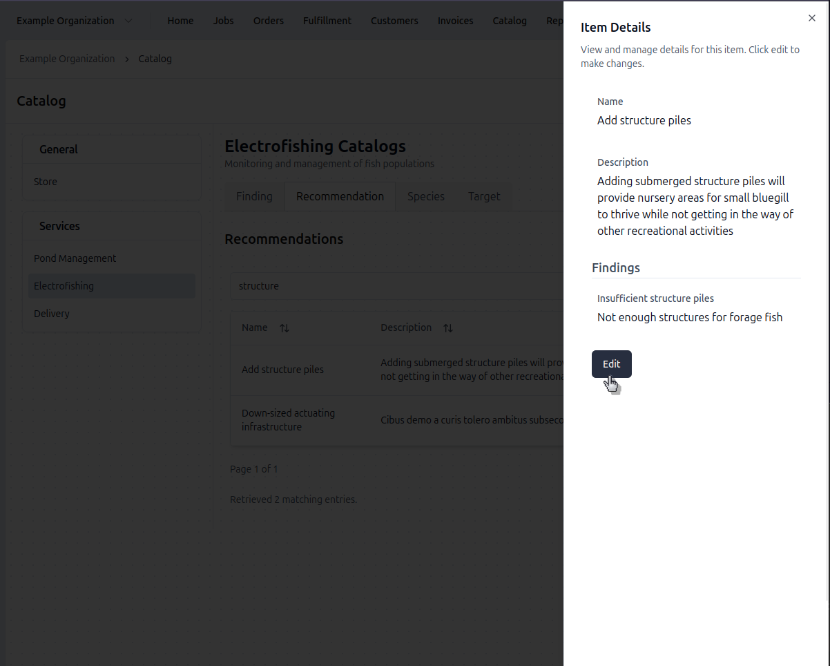Switch to the Finding tab
Image resolution: width=830 pixels, height=666 pixels.
pos(254,196)
